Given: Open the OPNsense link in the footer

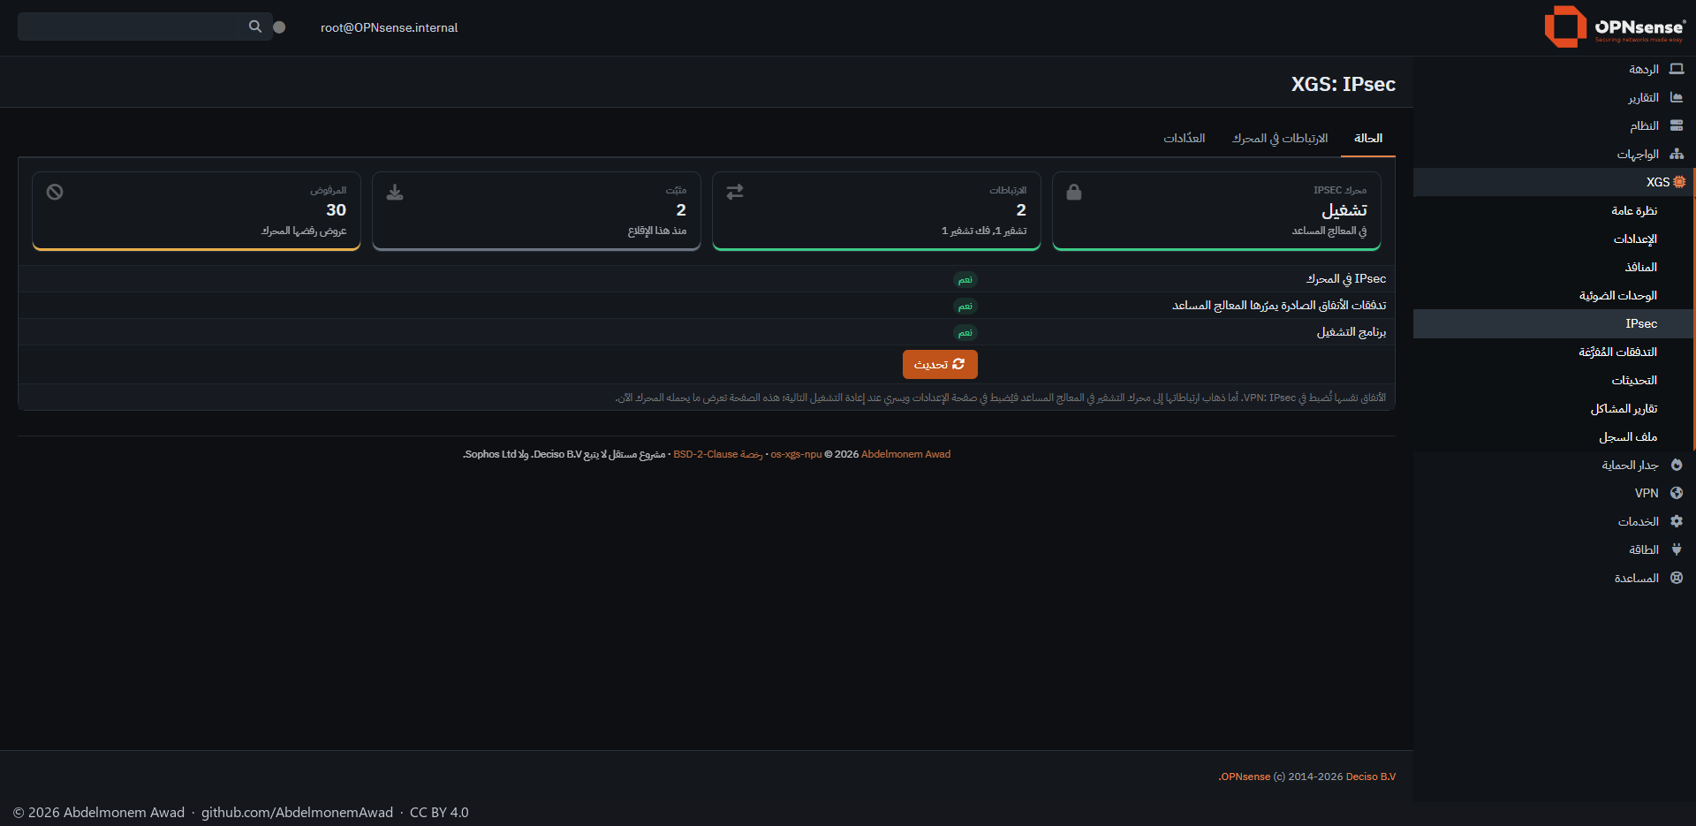Looking at the screenshot, I should 1245,777.
